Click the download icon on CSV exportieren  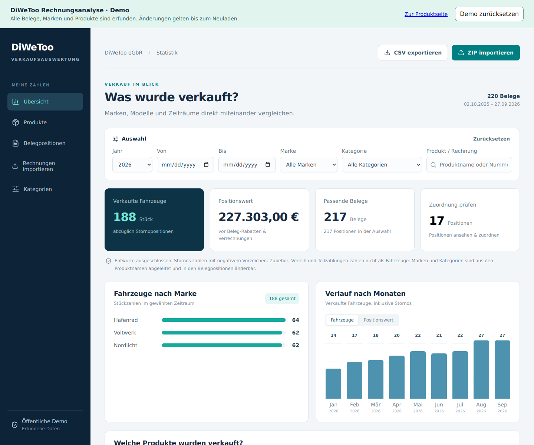(x=387, y=53)
